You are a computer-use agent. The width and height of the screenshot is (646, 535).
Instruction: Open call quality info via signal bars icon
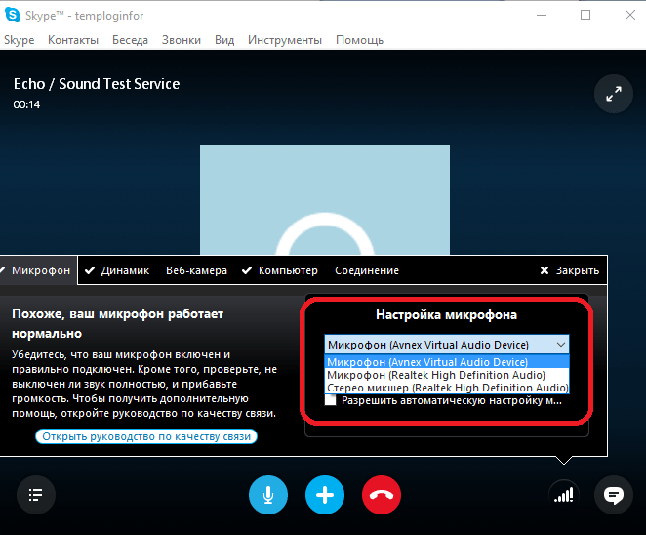coord(564,495)
